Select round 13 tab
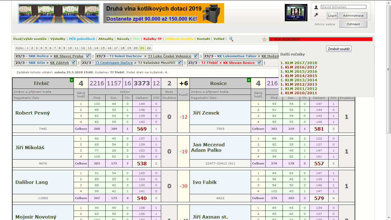391x220 pixels. point(90,48)
